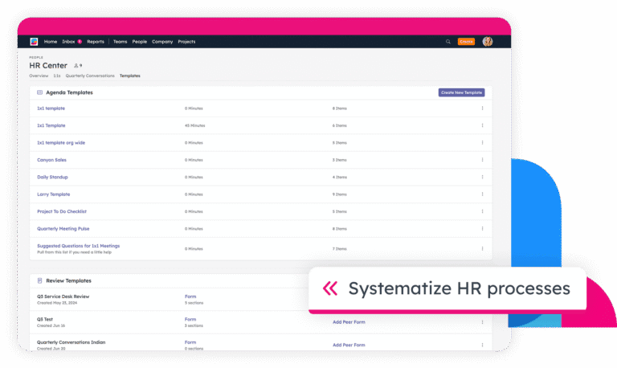This screenshot has width=617, height=368.
Task: Click the 45 Minutes duration value
Action: coord(194,125)
